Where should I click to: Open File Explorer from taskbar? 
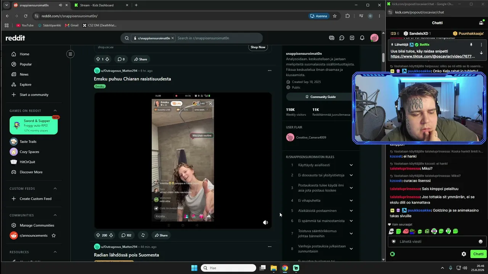274,268
